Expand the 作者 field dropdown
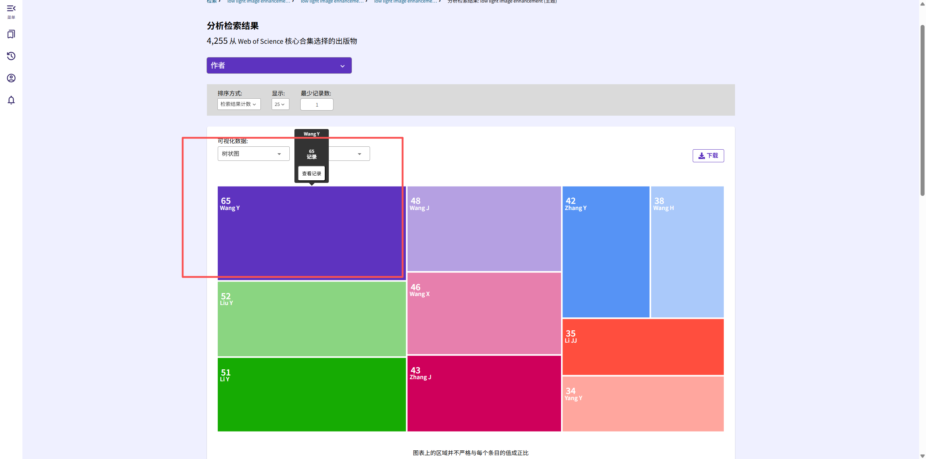 (x=279, y=65)
